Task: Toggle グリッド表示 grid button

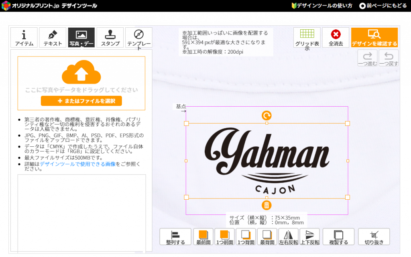Action: click(x=307, y=37)
